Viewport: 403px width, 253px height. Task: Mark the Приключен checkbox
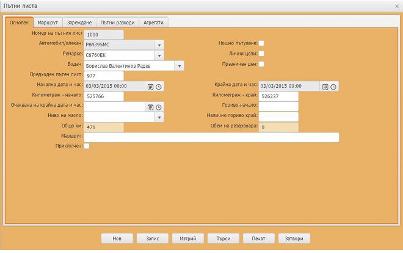coord(87,146)
